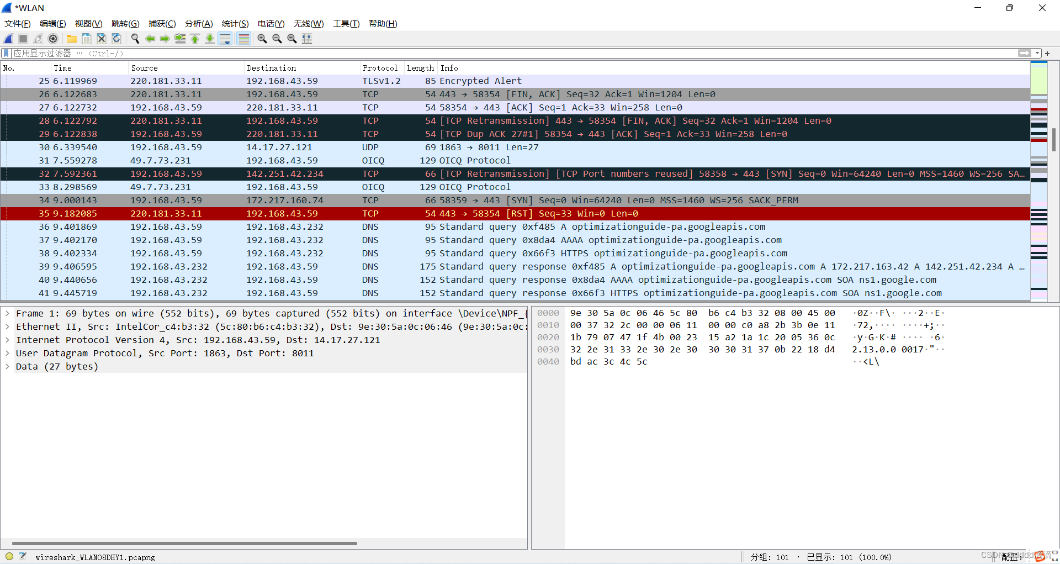Expand the Frame 1 details row
This screenshot has width=1060, height=564.
[x=7, y=313]
